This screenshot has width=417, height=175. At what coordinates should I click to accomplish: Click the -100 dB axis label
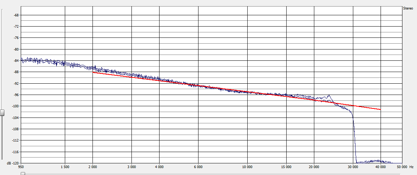click(16, 106)
